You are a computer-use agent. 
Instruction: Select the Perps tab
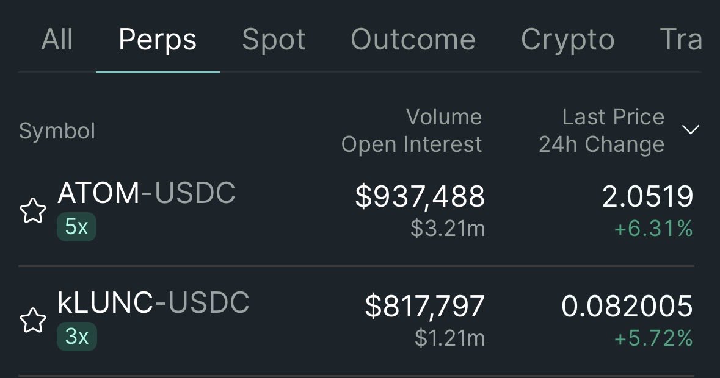click(x=158, y=40)
